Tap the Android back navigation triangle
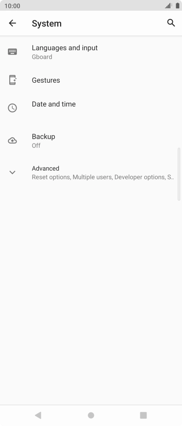182x426 pixels. [x=38, y=415]
